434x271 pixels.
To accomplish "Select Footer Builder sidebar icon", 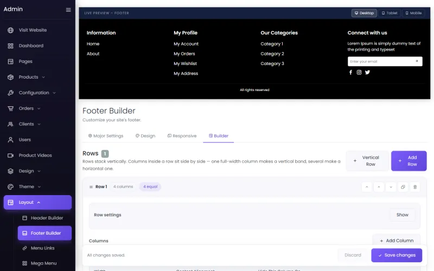I will point(24,233).
